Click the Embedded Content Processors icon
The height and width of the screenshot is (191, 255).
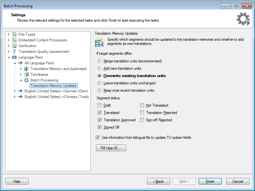coord(14,40)
